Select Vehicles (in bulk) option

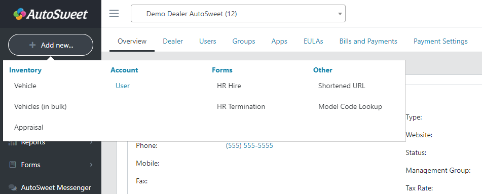click(41, 107)
